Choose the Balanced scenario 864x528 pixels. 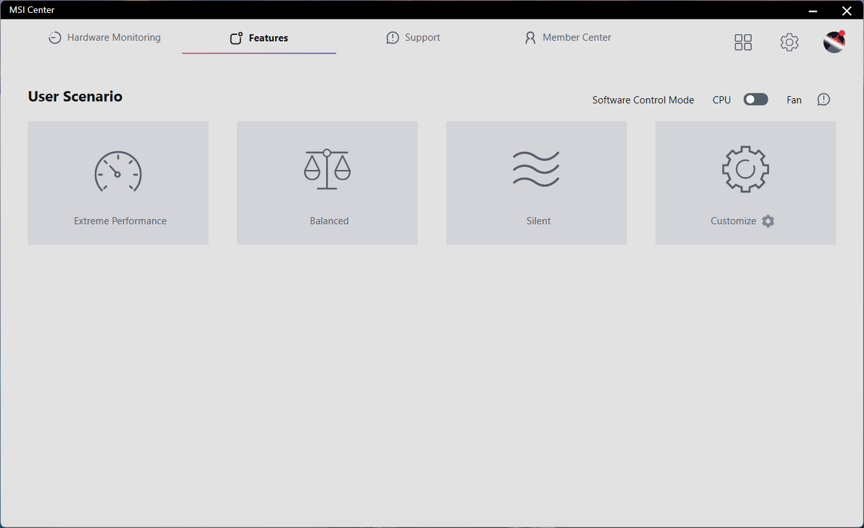point(327,183)
